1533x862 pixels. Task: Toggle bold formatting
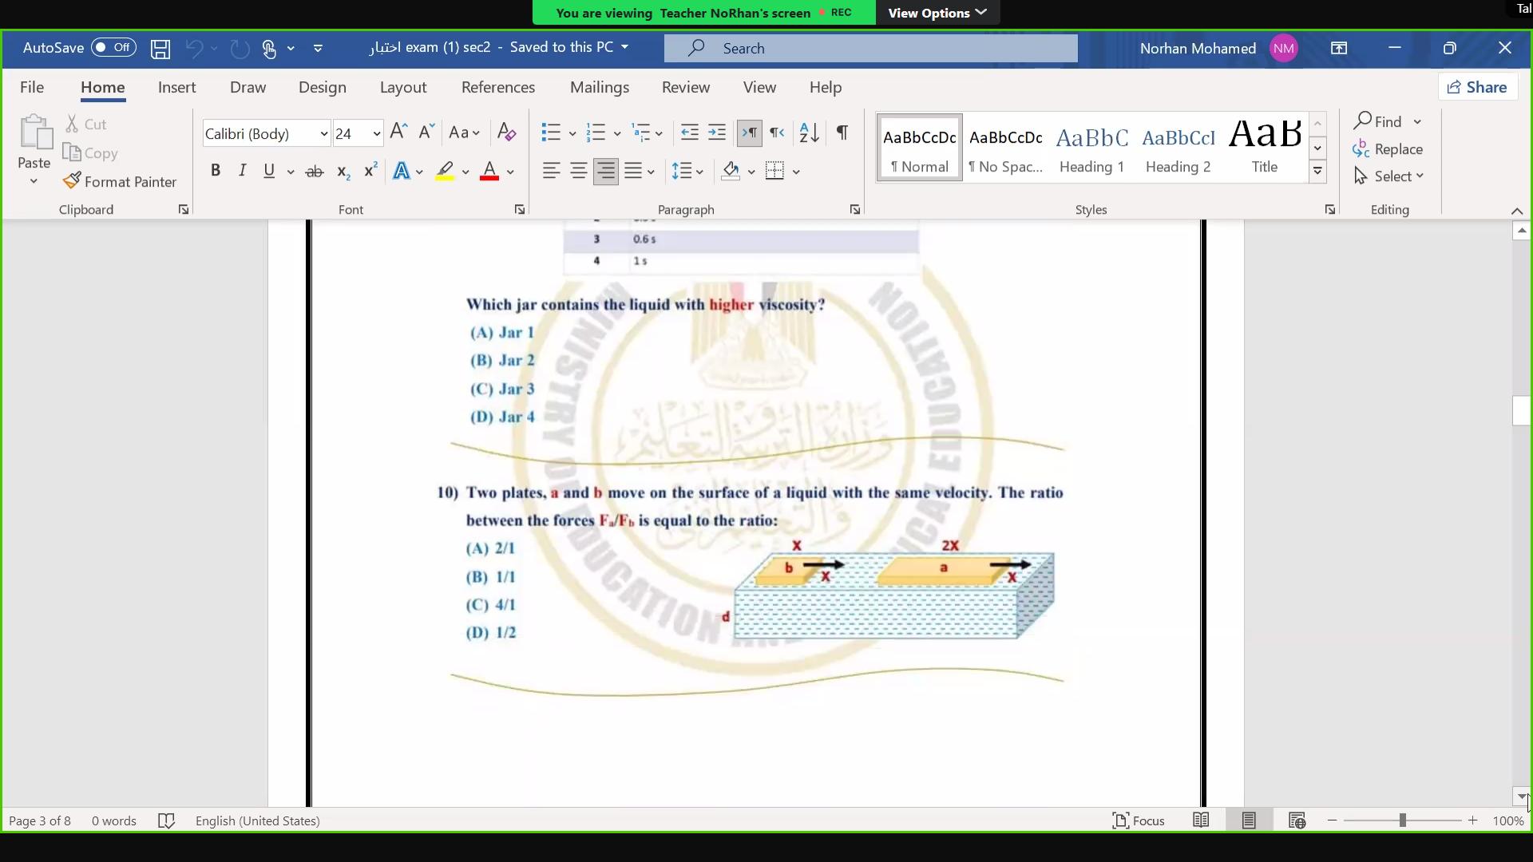(x=215, y=171)
